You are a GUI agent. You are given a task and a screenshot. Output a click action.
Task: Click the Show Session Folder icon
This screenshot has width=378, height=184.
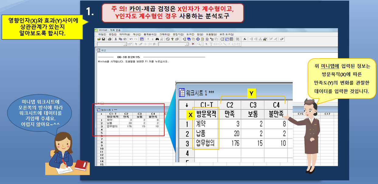tap(184, 39)
